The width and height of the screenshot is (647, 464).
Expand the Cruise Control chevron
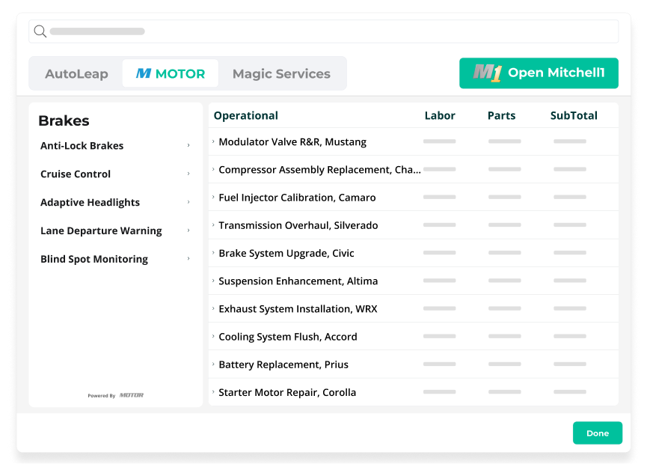tap(188, 174)
